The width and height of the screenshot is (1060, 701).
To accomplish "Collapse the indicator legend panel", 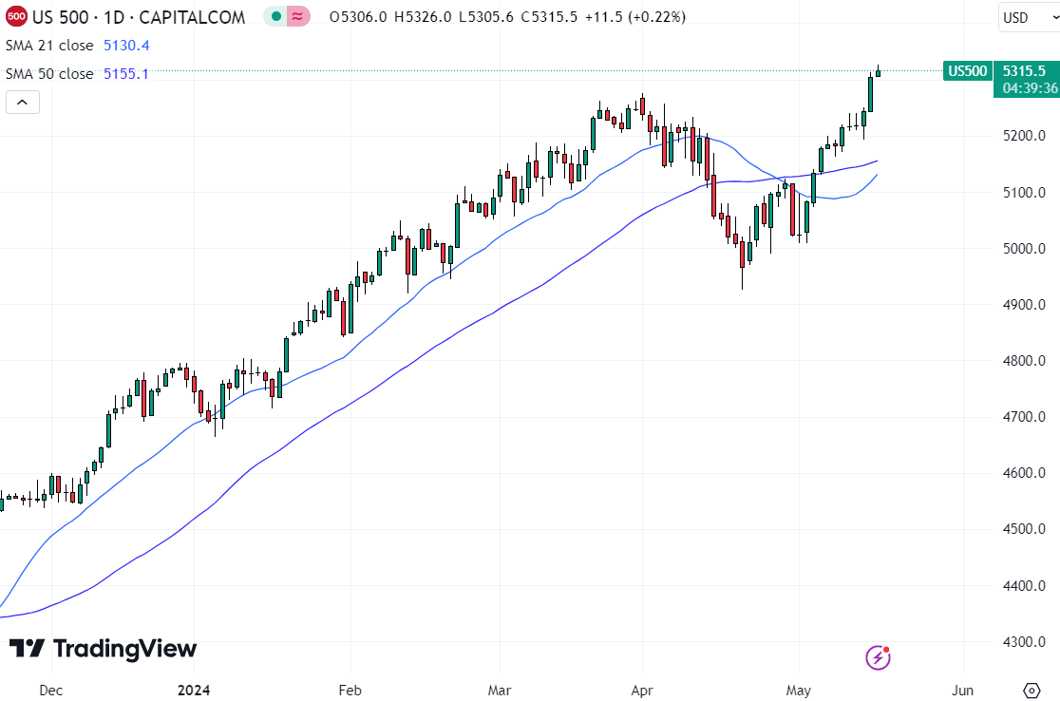I will click(22, 102).
